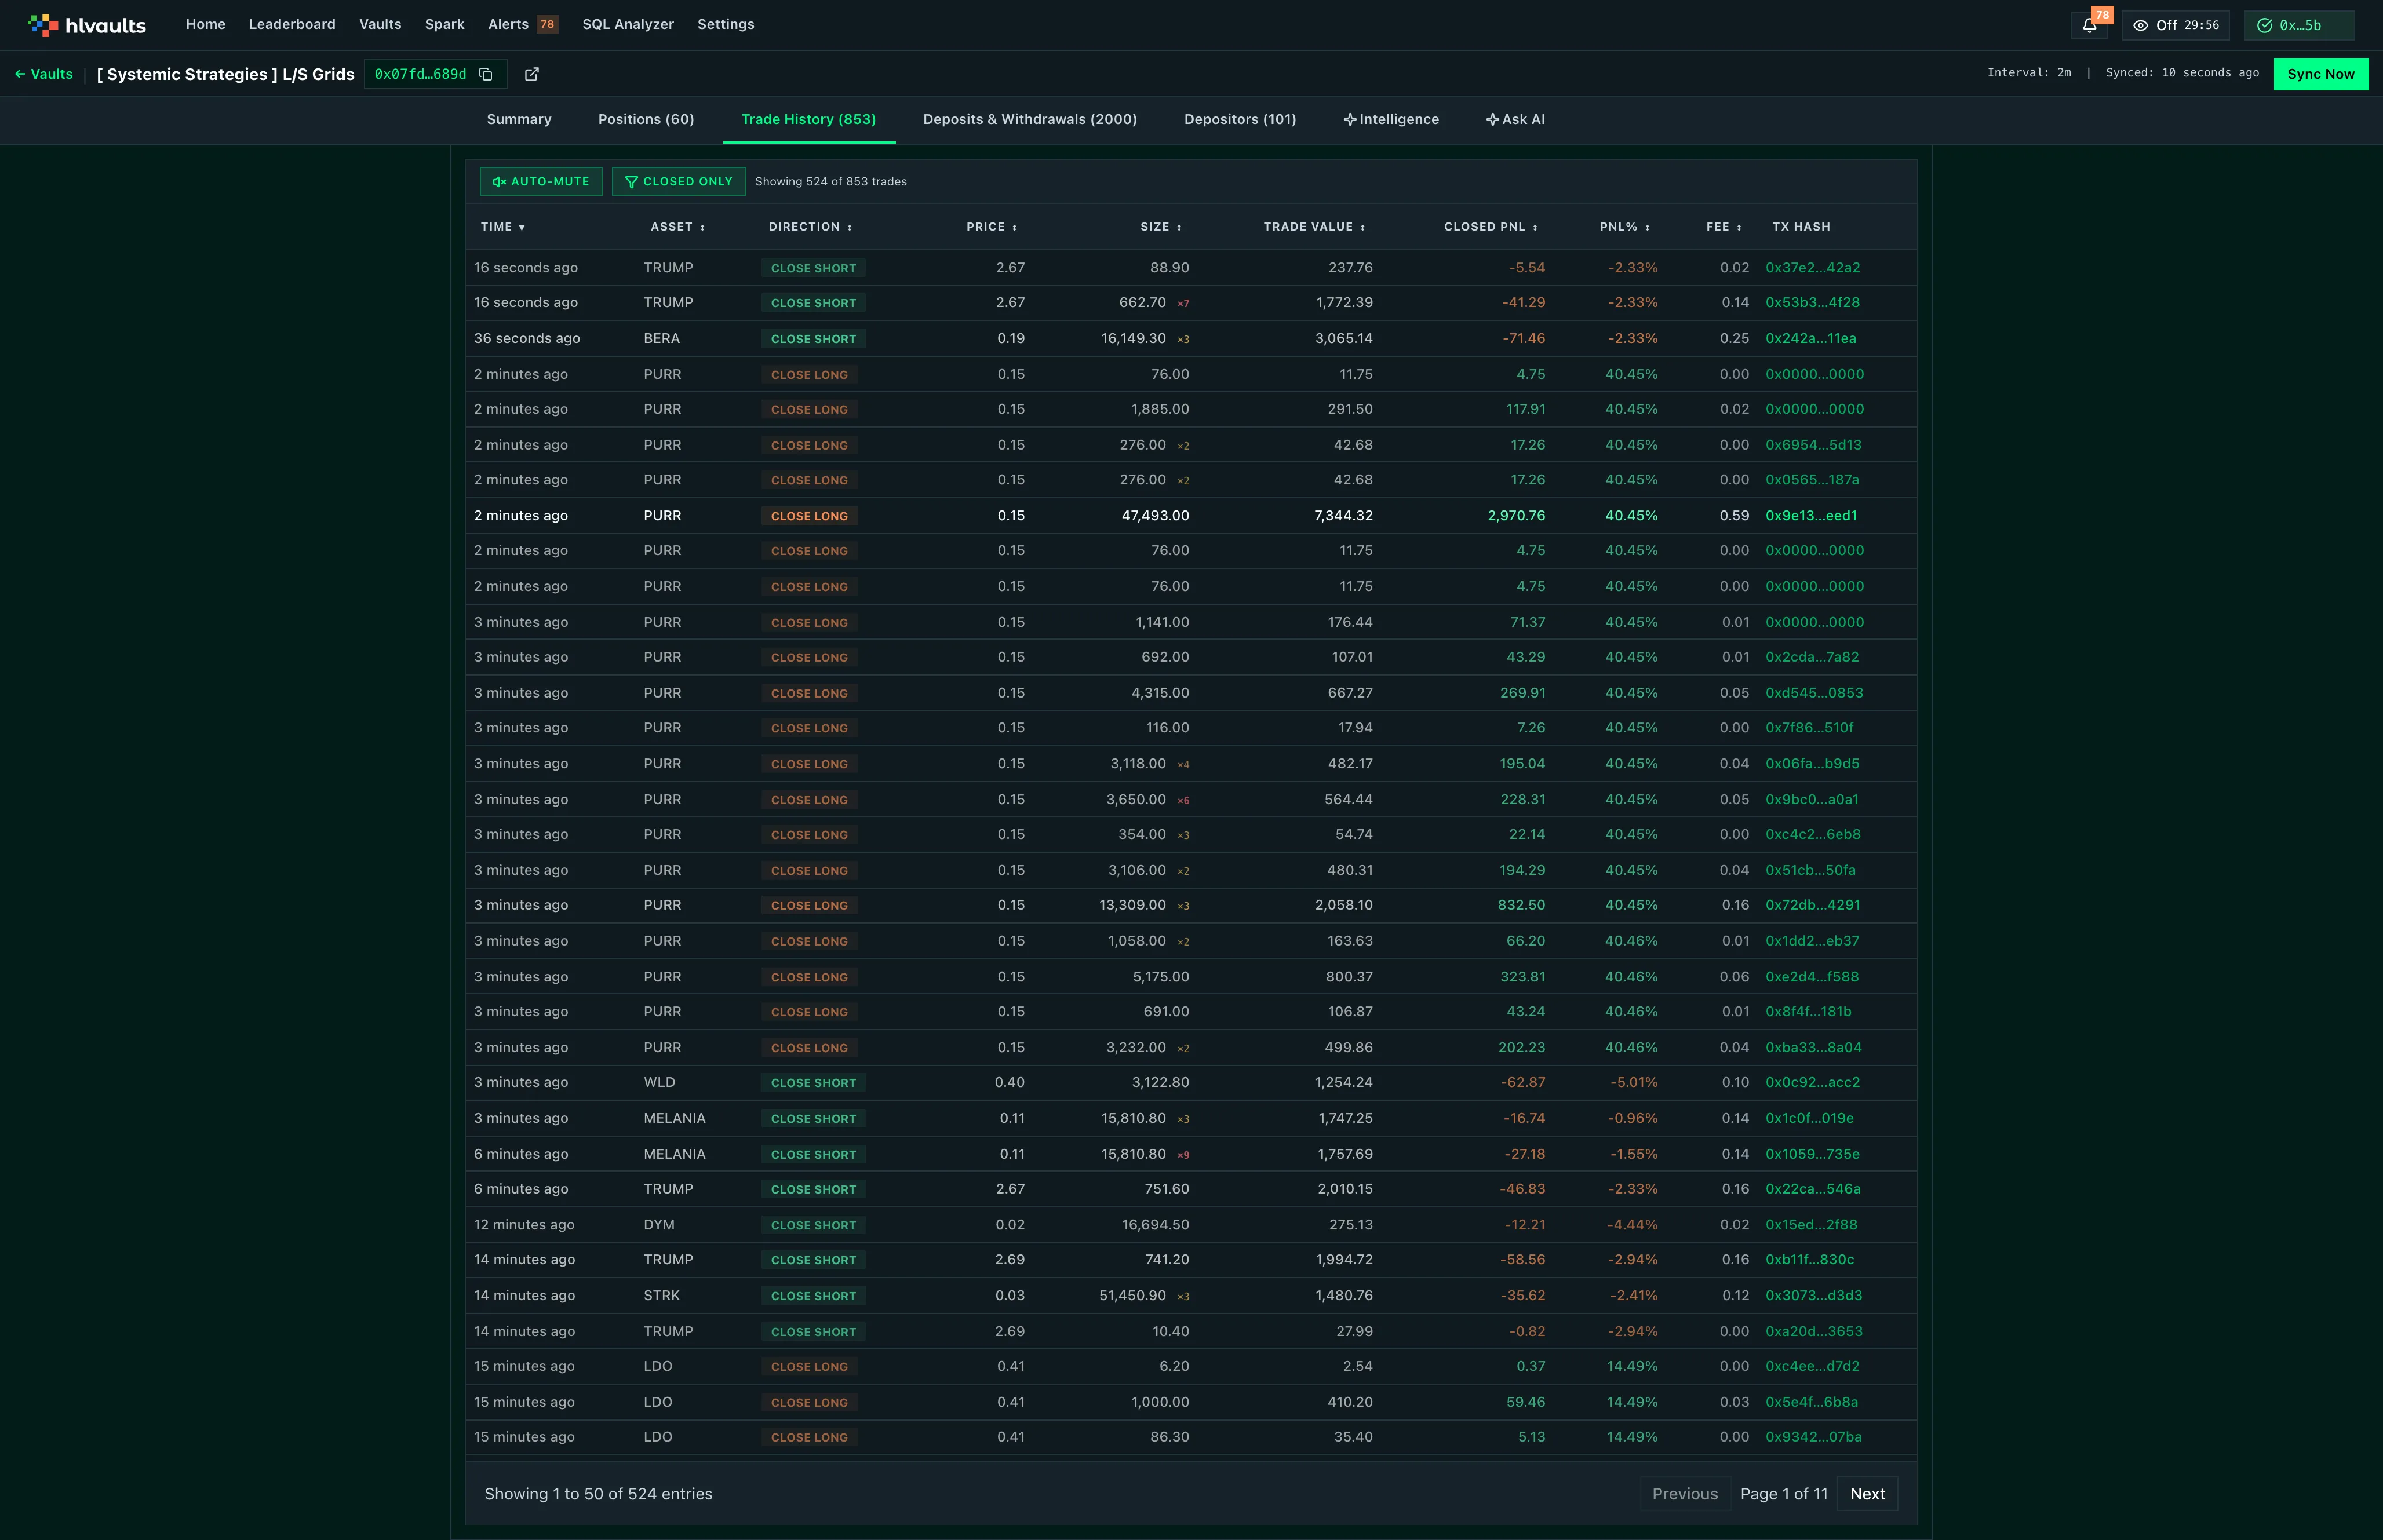Expand ×9 fills on MELANIA 15,810.80
The width and height of the screenshot is (2383, 1540).
(1183, 1154)
